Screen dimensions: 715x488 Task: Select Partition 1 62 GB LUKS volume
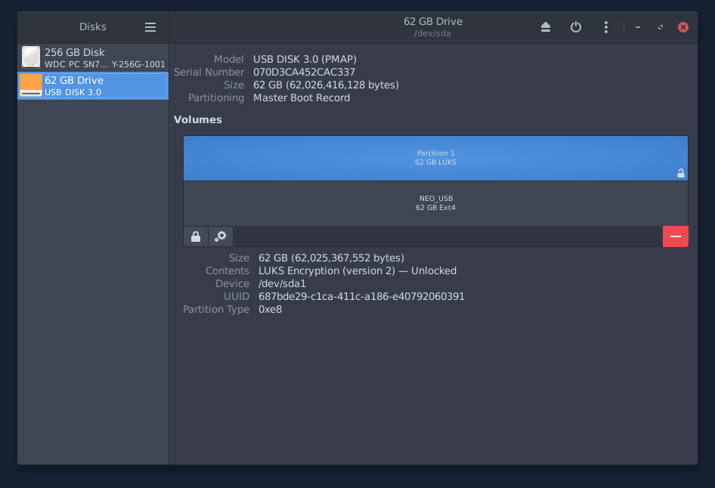[435, 158]
